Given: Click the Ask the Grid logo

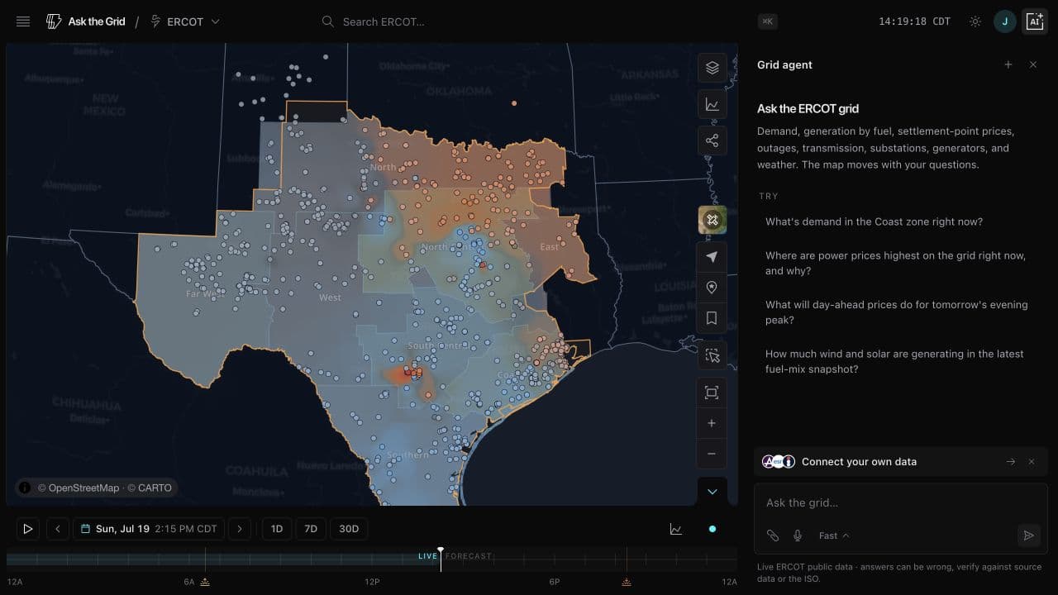Looking at the screenshot, I should click(86, 21).
